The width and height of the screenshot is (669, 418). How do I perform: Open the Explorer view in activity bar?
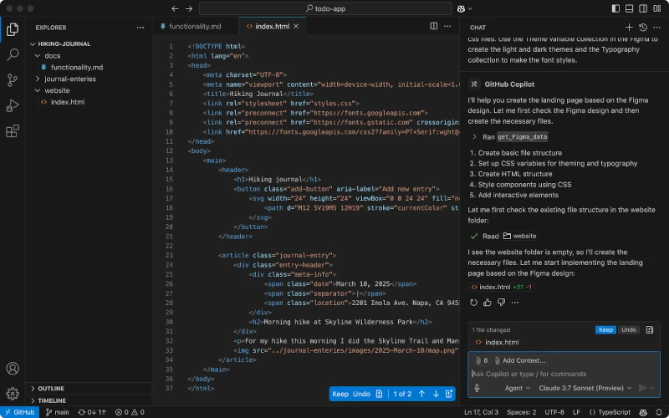pyautogui.click(x=13, y=29)
